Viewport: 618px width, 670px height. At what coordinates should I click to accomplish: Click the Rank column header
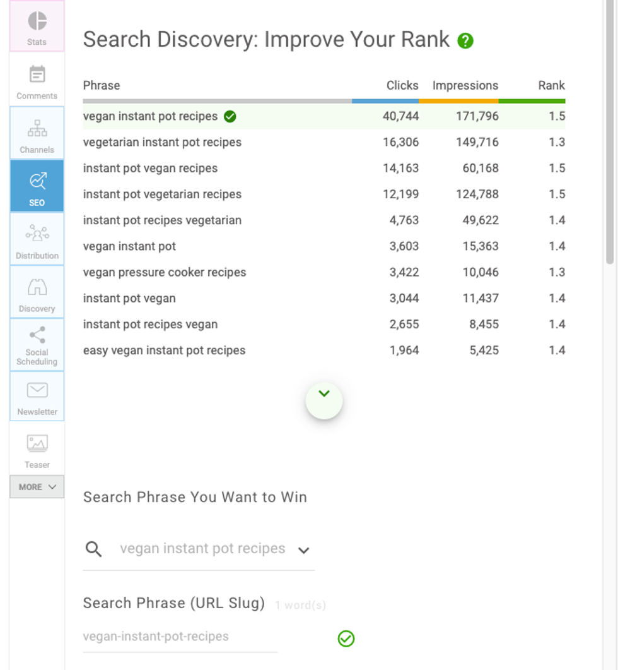coord(551,86)
